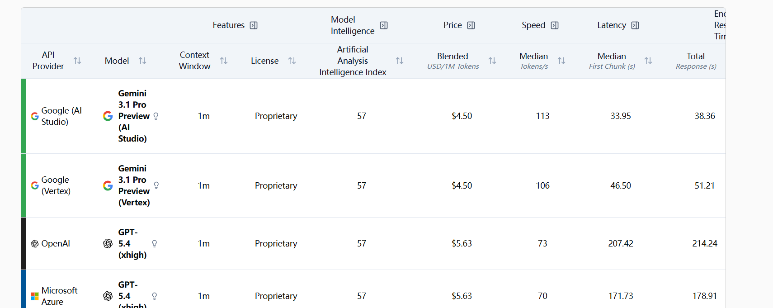Click 1m context window in Vertex row
This screenshot has width=773, height=308.
pyautogui.click(x=204, y=185)
